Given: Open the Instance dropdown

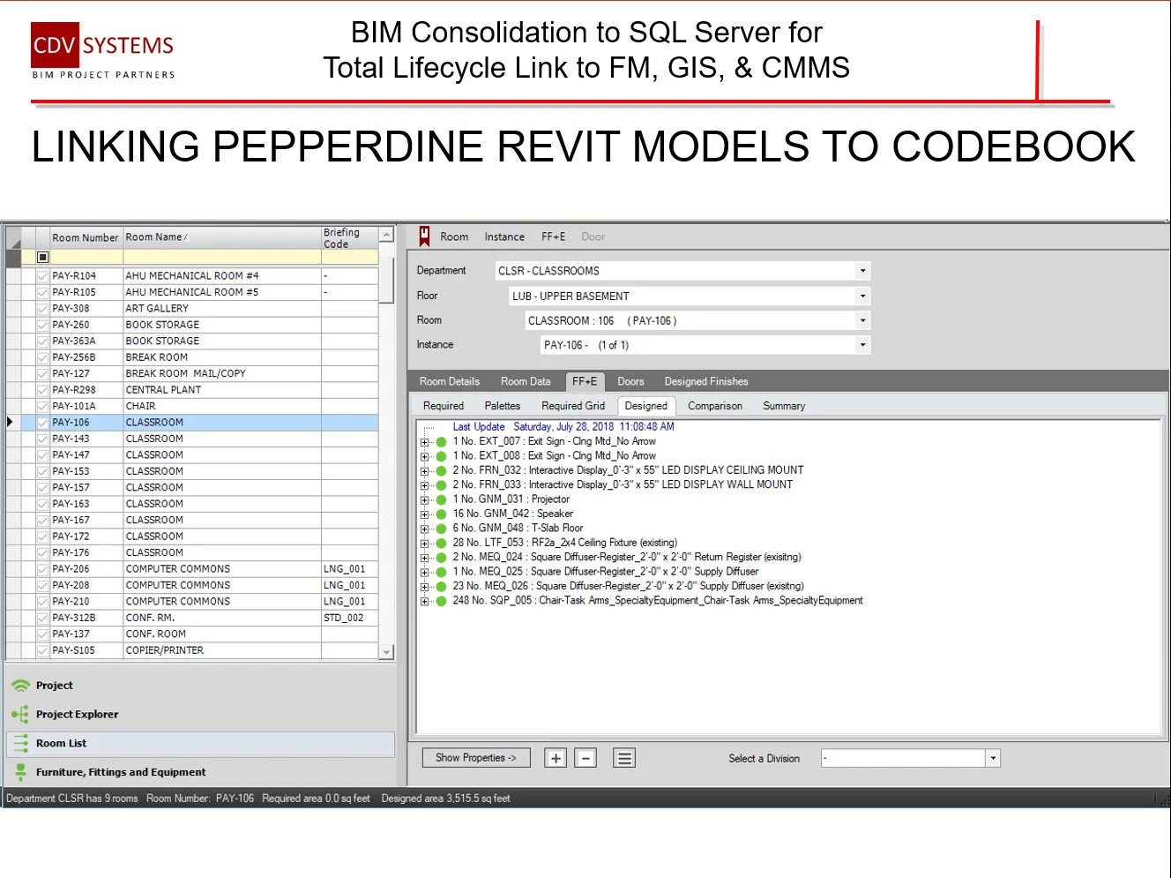Looking at the screenshot, I should pyautogui.click(x=862, y=345).
